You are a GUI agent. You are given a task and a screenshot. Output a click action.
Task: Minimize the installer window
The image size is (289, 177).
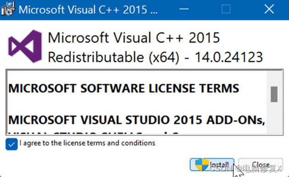coord(184,9)
